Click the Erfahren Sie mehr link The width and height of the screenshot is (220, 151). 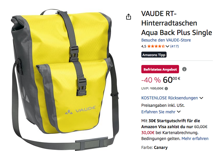158,112
